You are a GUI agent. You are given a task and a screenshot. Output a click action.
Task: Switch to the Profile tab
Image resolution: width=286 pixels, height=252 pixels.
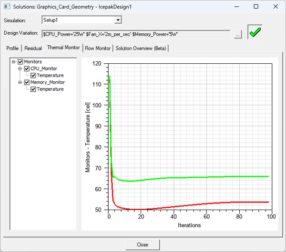tap(12, 48)
